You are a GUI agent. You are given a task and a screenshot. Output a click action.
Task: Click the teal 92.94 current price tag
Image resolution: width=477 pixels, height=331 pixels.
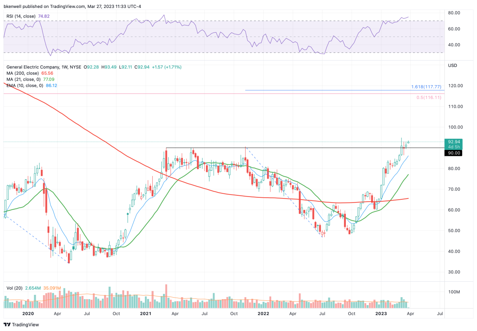(454, 142)
